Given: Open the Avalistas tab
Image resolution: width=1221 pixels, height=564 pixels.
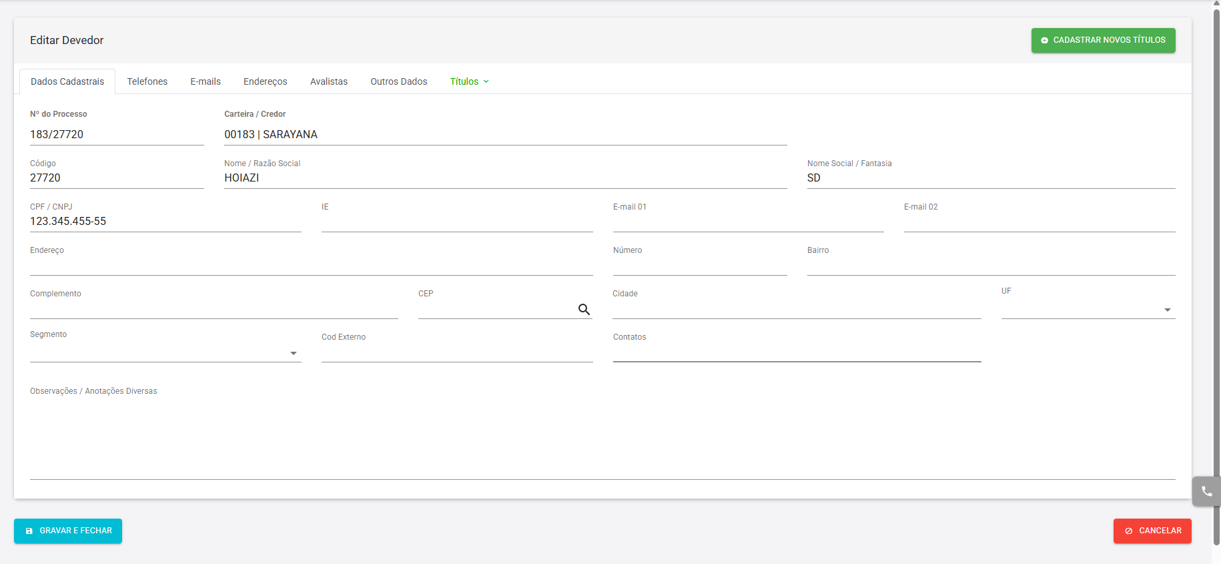Looking at the screenshot, I should (x=329, y=81).
